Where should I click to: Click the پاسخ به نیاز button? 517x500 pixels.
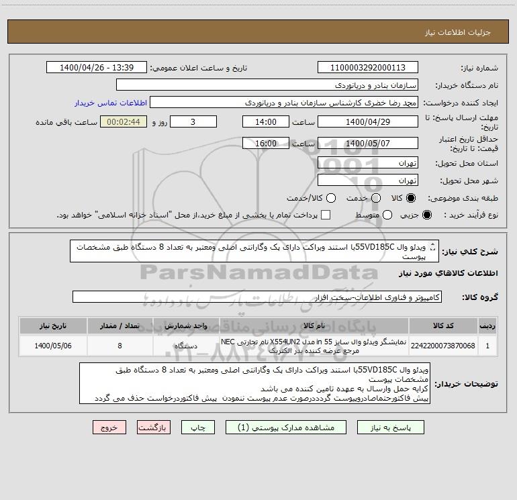pyautogui.click(x=391, y=428)
